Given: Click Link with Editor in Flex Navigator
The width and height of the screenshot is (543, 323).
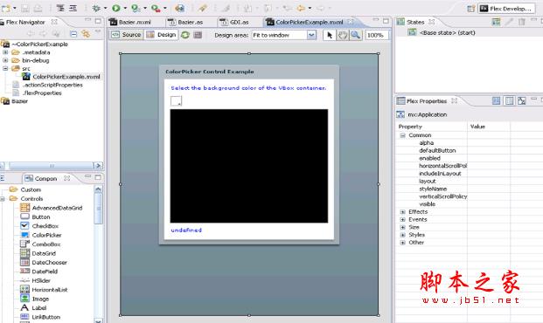Looking at the screenshot, I should click(86, 33).
